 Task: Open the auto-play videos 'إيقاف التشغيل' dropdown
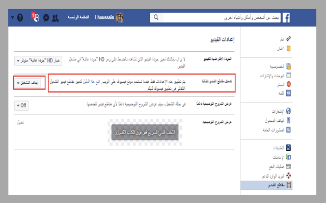point(30,83)
